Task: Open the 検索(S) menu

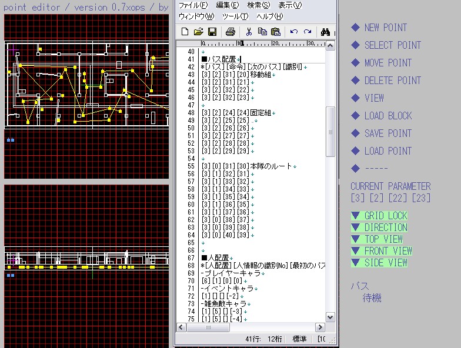Action: tap(259, 5)
